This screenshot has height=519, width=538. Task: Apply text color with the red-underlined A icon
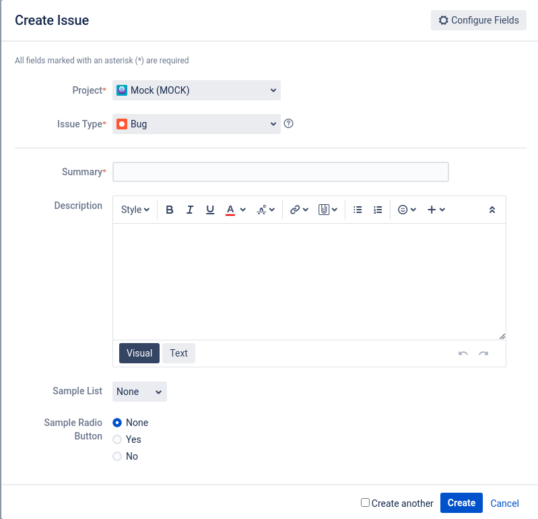230,210
